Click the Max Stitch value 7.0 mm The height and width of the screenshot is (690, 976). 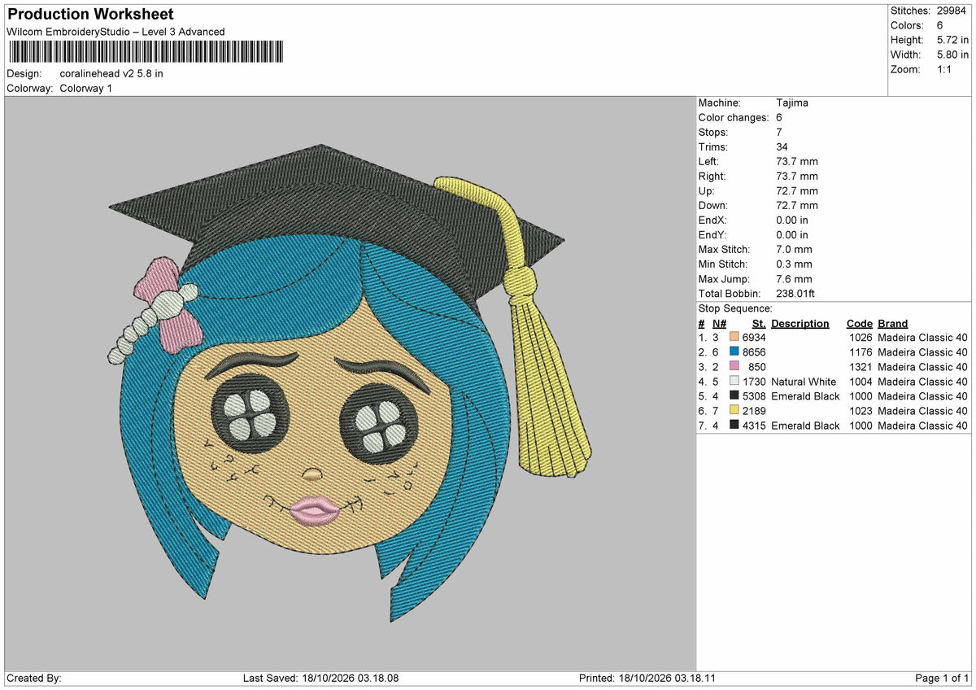(794, 250)
